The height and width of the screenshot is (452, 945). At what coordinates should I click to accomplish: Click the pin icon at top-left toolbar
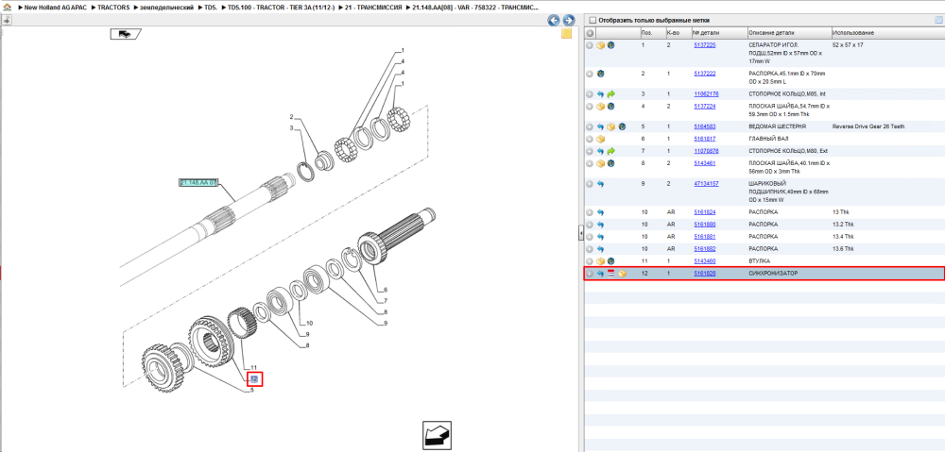pyautogui.click(x=6, y=21)
